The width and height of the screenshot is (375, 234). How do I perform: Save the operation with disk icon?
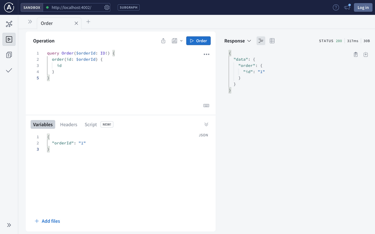pyautogui.click(x=174, y=41)
